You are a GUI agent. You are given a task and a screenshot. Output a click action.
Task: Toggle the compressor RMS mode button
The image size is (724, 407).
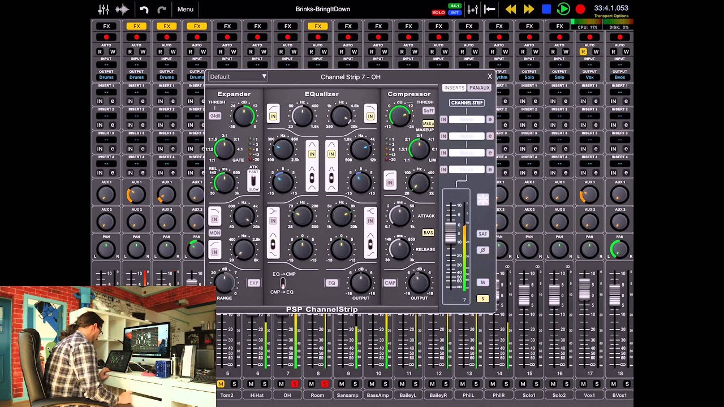[x=428, y=232]
